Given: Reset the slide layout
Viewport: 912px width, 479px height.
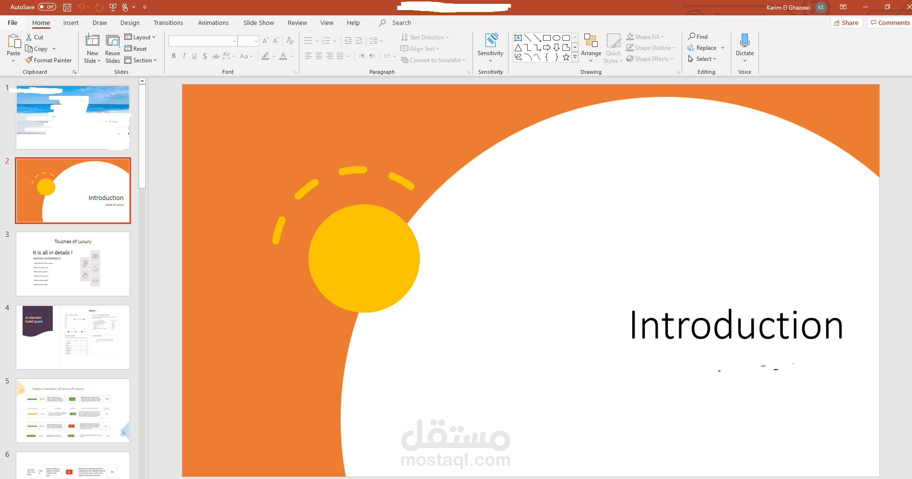Looking at the screenshot, I should click(136, 48).
